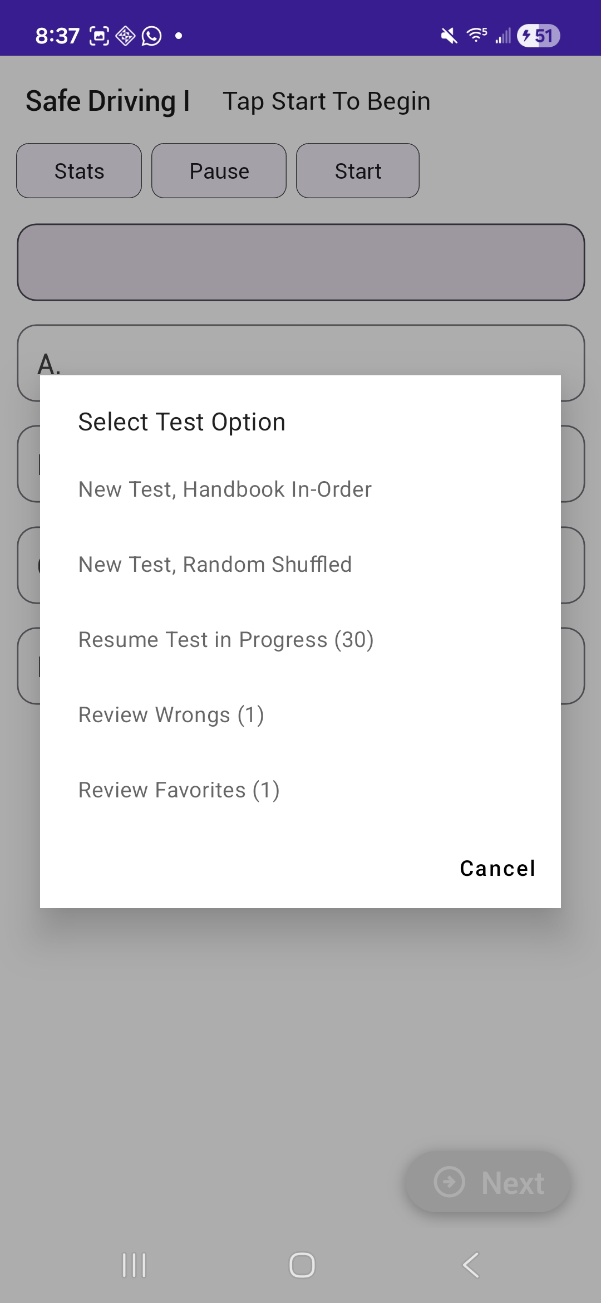Screen dimensions: 601x1303
Task: Tap the Wi-Fi status icon
Action: [476, 35]
